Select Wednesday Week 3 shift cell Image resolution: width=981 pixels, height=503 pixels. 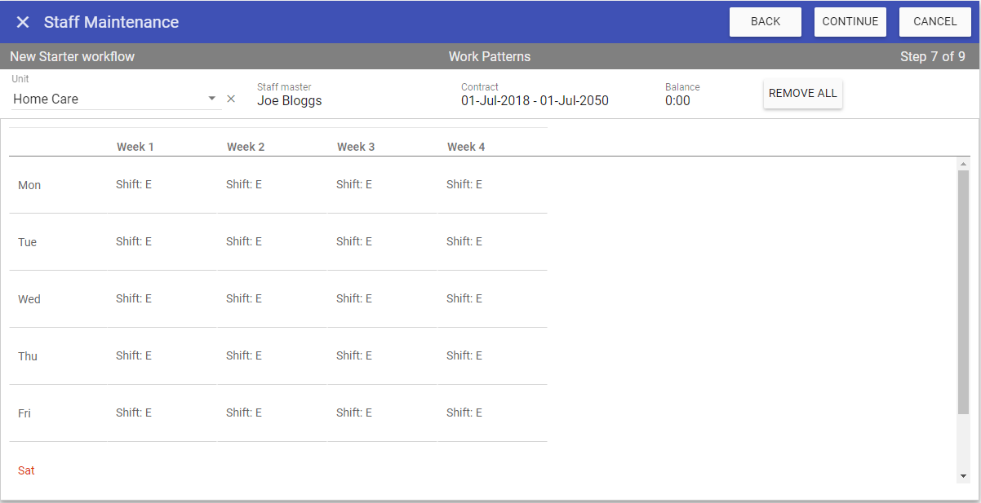(354, 299)
